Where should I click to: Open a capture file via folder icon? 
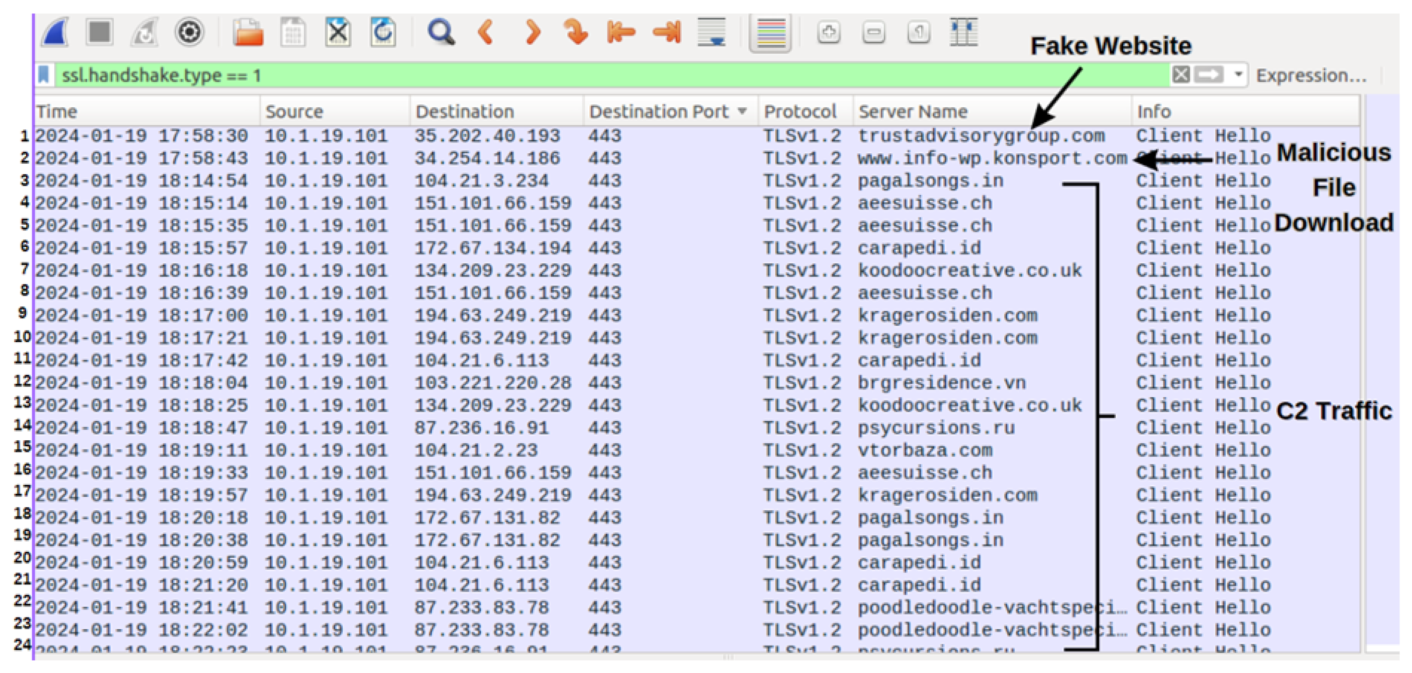click(248, 33)
